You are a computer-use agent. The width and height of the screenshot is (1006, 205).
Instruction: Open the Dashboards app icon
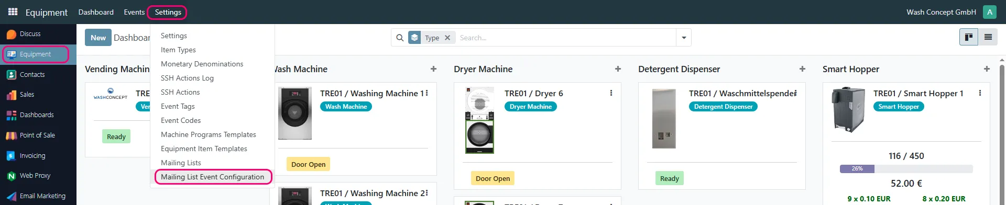point(12,115)
